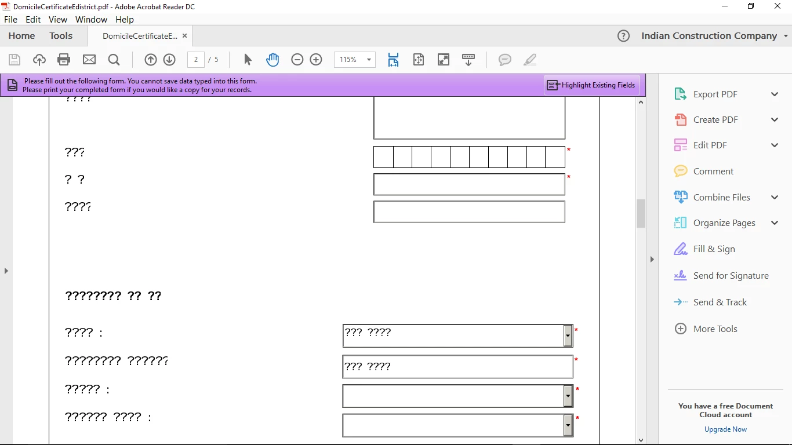This screenshot has height=445, width=792.
Task: Click the Save file icon
Action: point(14,60)
